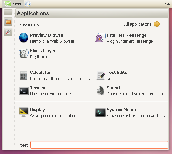Launch the System Monitor icon
Screen dimensions: 172x154
point(100,113)
